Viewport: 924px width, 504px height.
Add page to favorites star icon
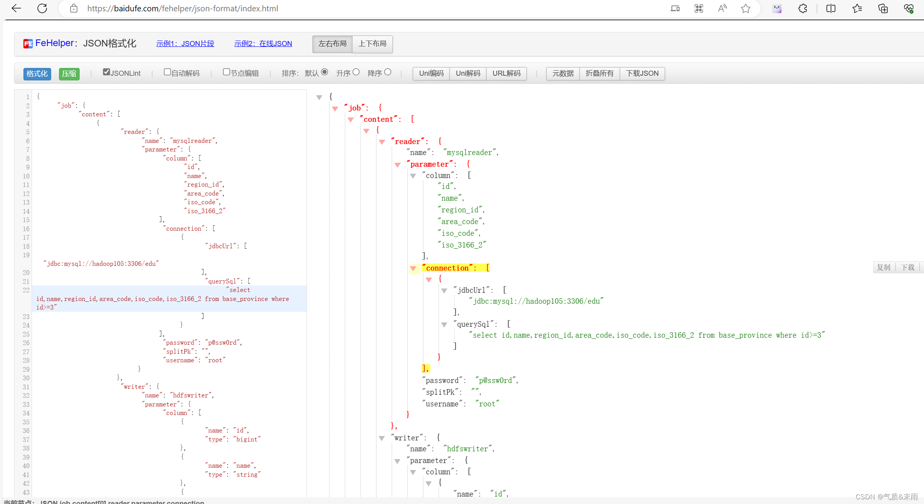pos(746,8)
